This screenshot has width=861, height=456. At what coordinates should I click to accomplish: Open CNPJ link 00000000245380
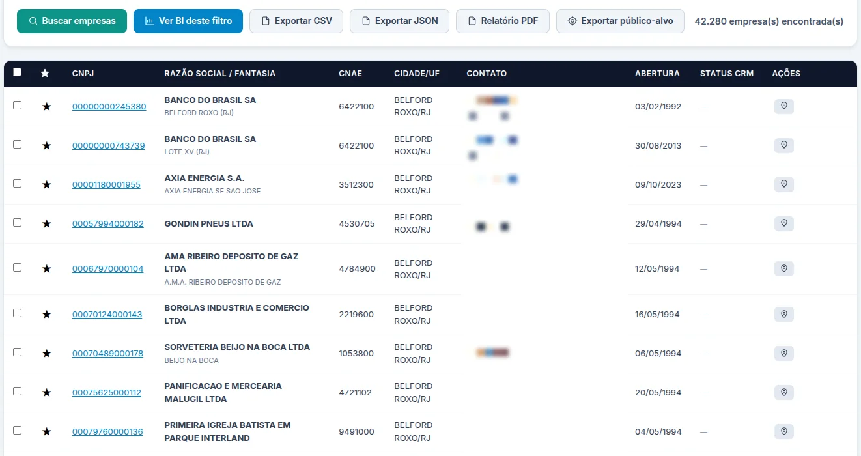(x=109, y=106)
